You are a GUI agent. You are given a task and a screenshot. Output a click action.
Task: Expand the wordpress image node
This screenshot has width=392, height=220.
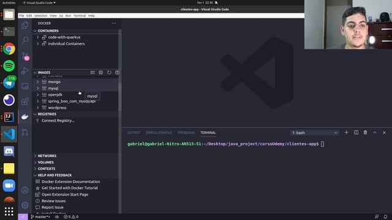tap(38, 108)
